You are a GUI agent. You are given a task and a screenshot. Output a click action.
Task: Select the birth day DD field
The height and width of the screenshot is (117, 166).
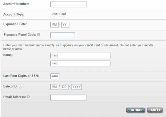[x=65, y=87]
